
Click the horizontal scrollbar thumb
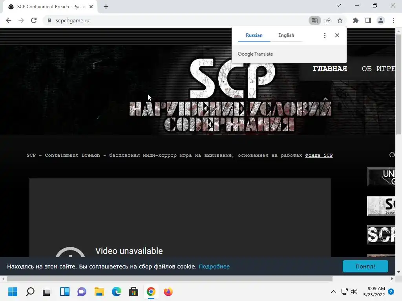(170, 279)
